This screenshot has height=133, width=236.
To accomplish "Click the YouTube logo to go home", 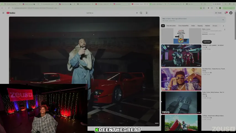I will [x=11, y=13].
